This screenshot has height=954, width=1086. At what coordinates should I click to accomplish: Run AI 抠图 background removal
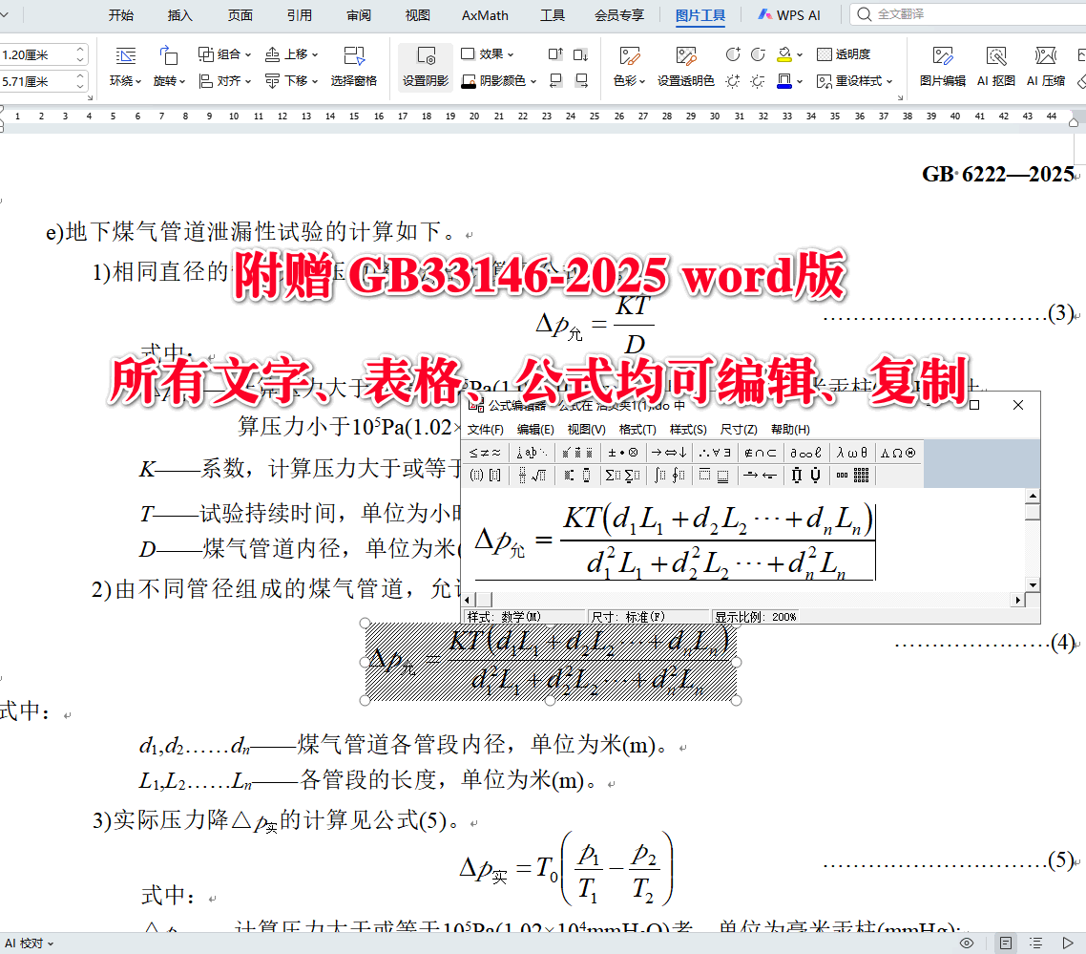[996, 67]
